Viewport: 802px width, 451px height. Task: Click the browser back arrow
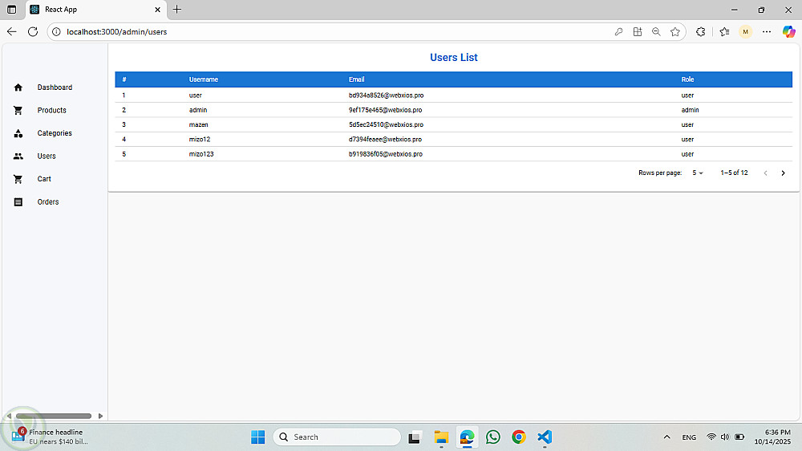[11, 32]
